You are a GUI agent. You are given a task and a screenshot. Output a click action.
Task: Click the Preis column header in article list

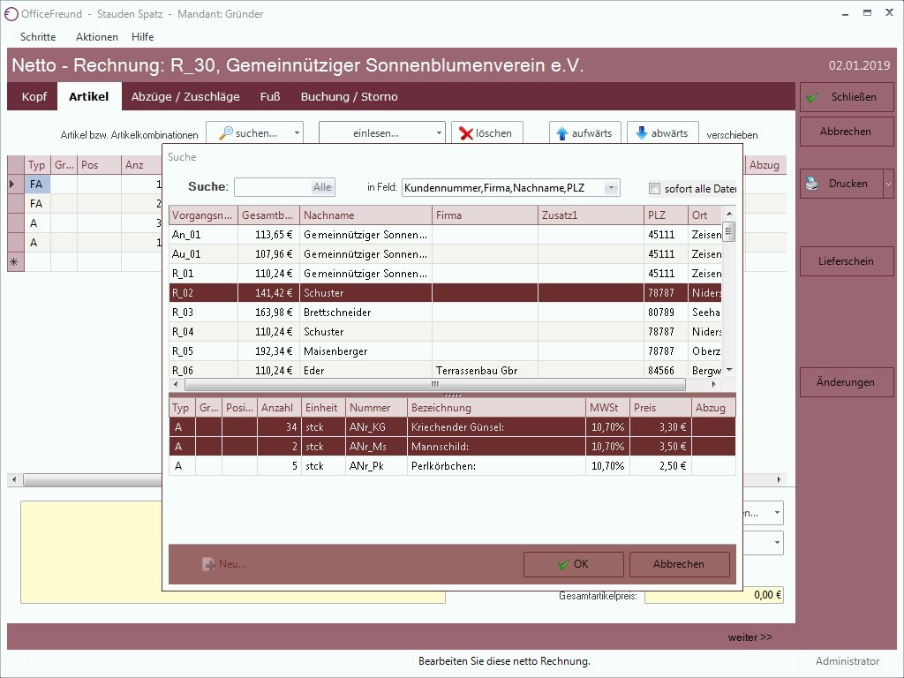[x=660, y=408]
